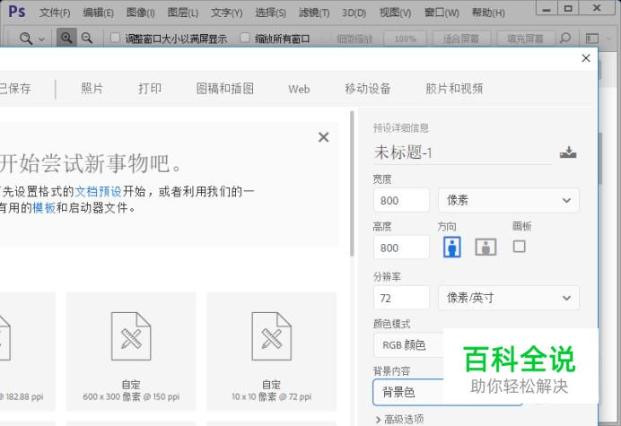Select the 600 x 300 像素 custom preset

(131, 352)
